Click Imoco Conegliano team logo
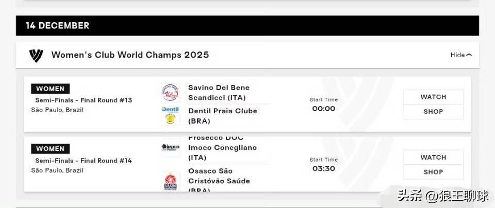The image size is (495, 208). [x=171, y=147]
